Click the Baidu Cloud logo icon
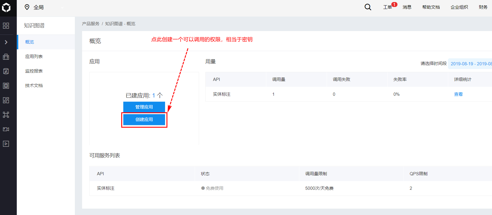Image resolution: width=492 pixels, height=215 pixels. [6, 8]
